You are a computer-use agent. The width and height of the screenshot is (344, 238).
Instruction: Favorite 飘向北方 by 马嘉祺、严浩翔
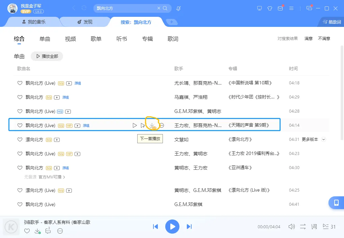[x=20, y=97]
